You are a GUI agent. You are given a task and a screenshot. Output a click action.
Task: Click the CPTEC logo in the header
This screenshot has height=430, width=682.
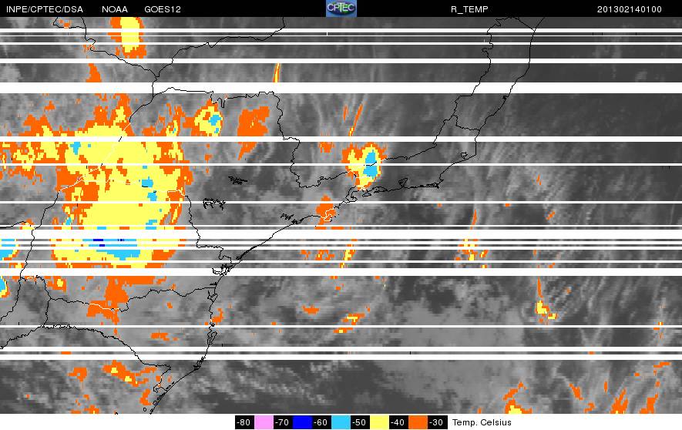(341, 8)
